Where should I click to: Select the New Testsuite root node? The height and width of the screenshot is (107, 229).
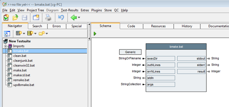[20, 41]
